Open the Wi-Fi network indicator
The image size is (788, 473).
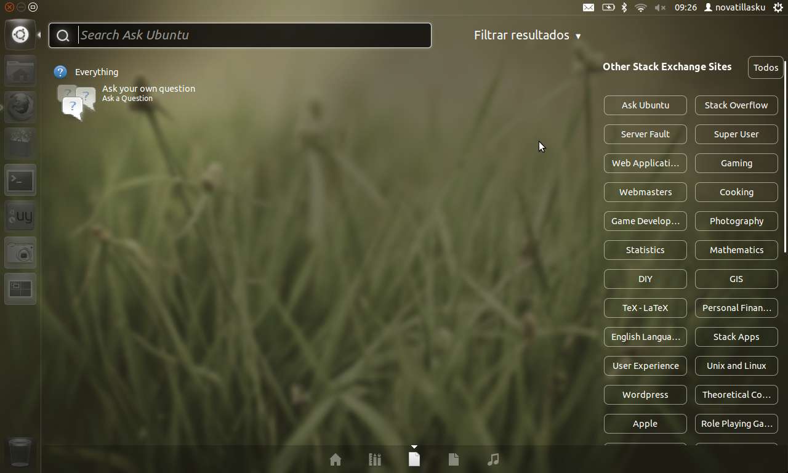click(641, 7)
